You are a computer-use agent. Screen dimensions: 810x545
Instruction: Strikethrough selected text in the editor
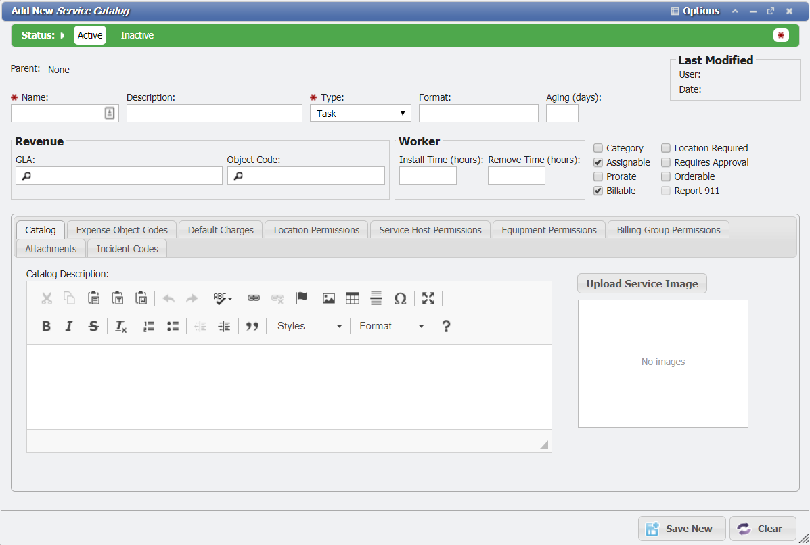click(x=93, y=326)
